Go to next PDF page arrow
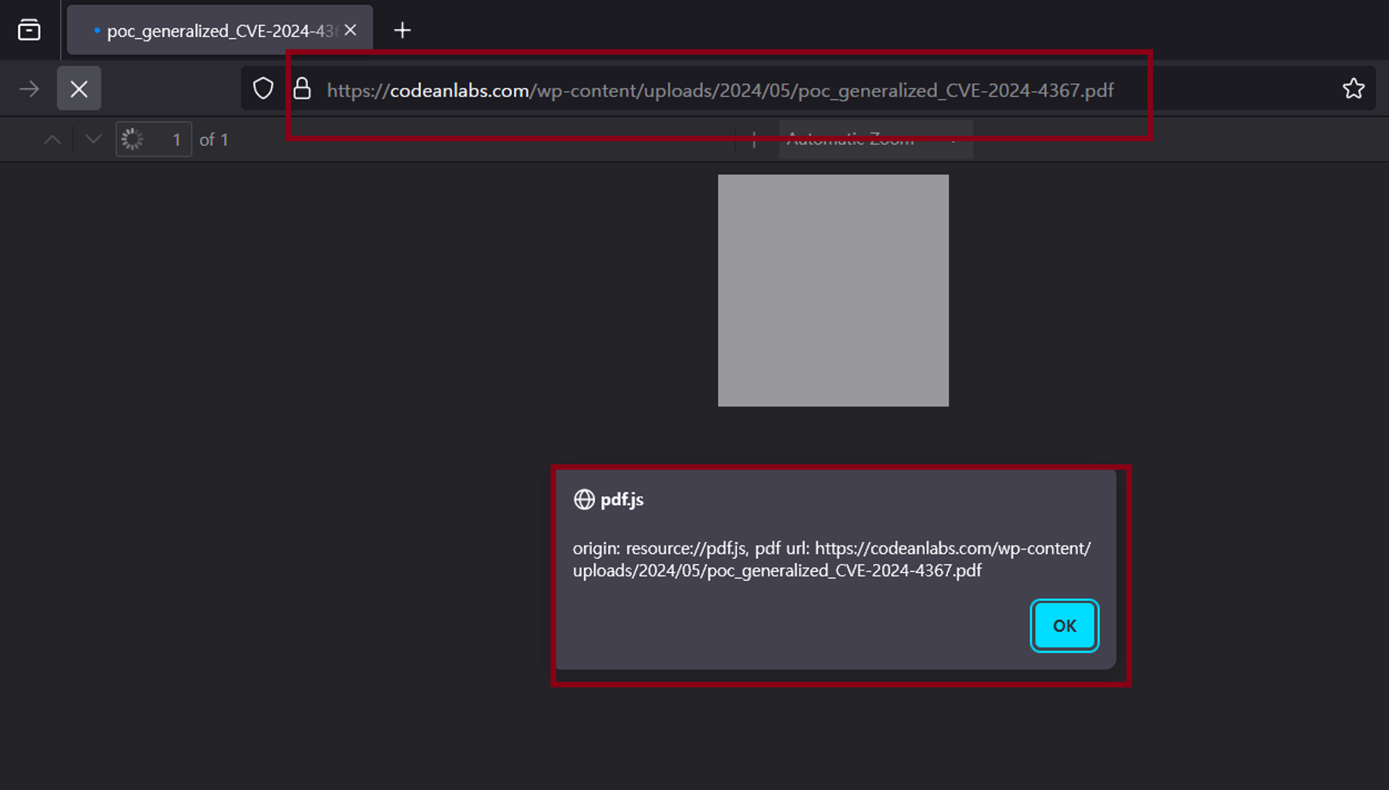 [x=93, y=140]
